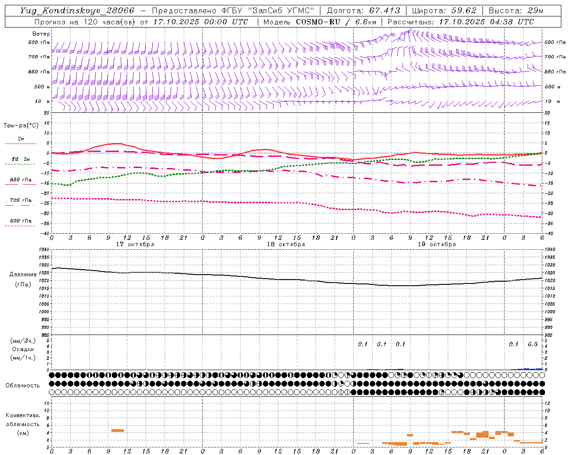Screen dimensions: 568x455
Task: Click the dotted 500 гПа temperature legend line
Action: pyautogui.click(x=20, y=226)
